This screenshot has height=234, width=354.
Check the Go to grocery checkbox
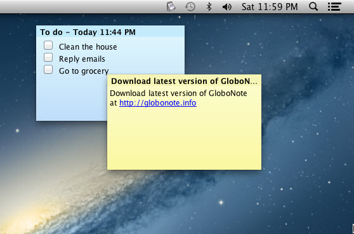coord(48,69)
